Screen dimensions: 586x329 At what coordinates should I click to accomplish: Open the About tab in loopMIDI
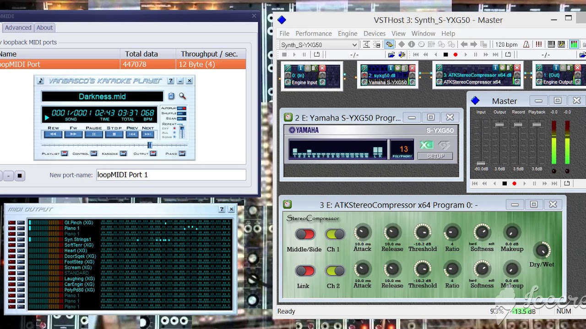point(44,27)
